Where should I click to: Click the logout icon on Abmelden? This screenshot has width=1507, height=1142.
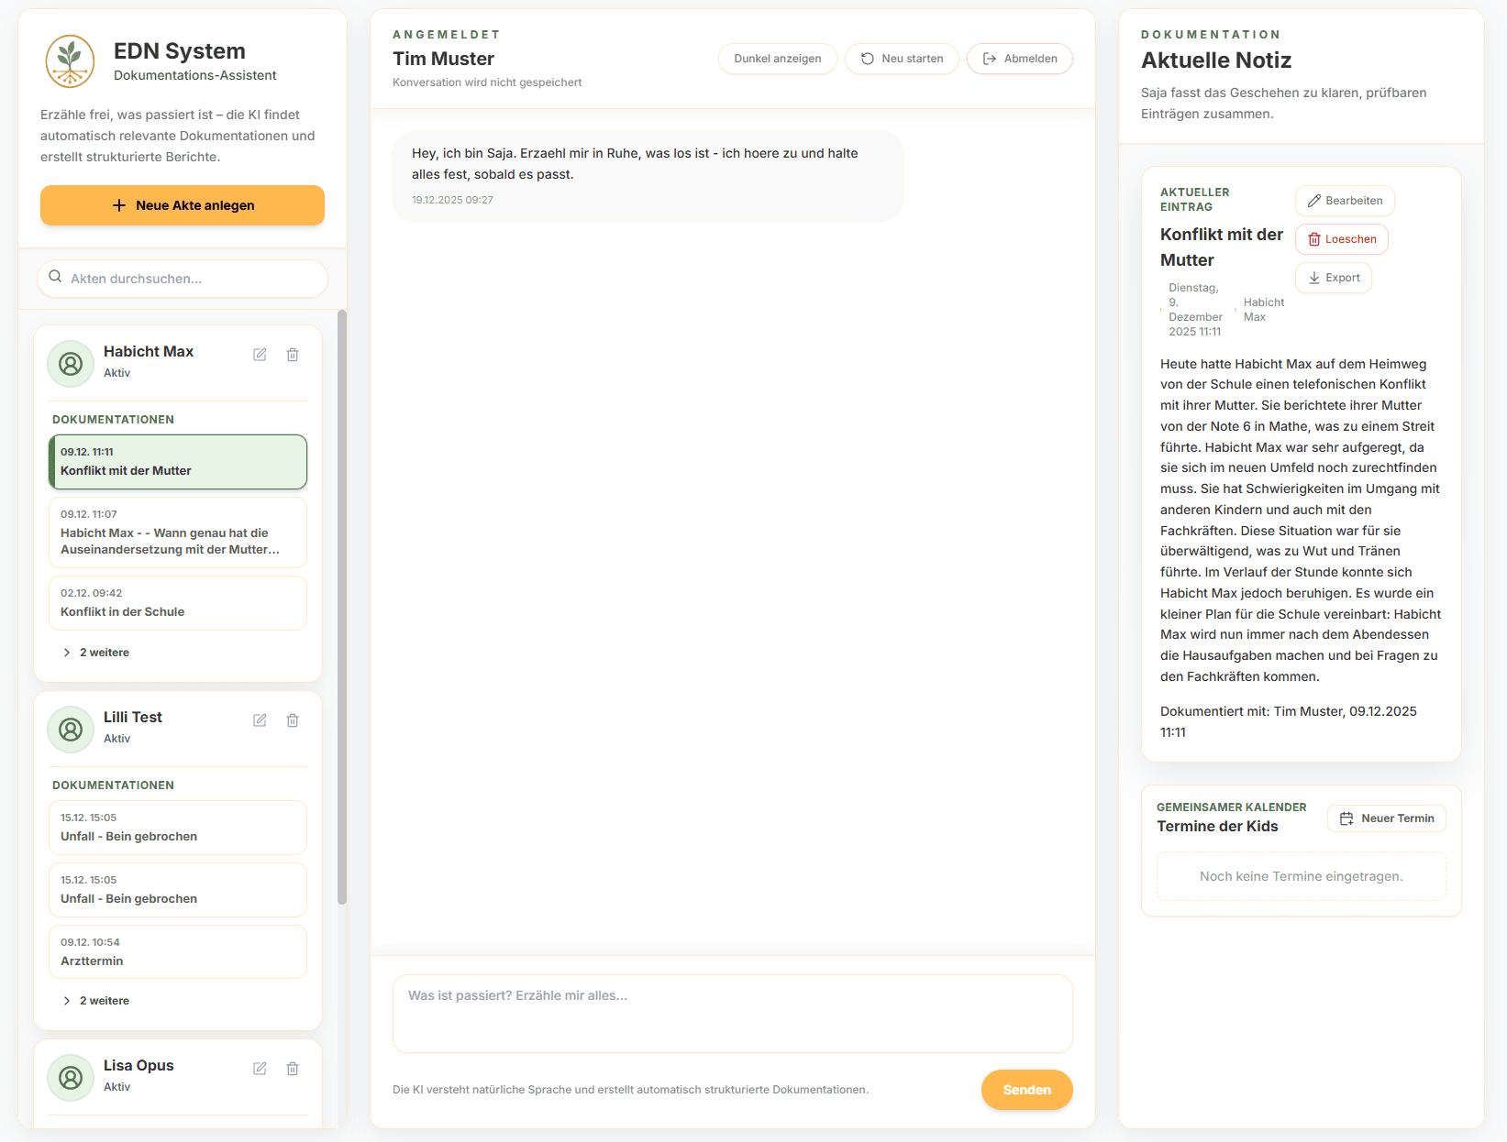coord(990,58)
